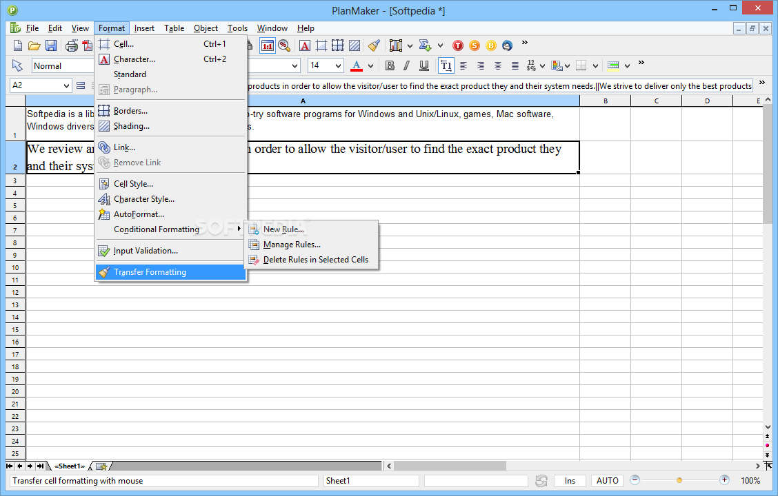778x496 pixels.
Task: Open the font name dropdown arrow
Action: (x=295, y=65)
